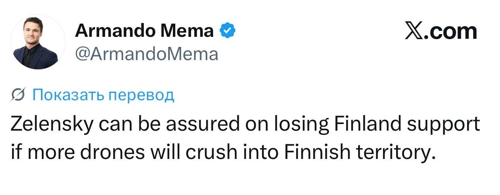
Task: Click the Показать перевод translation link
Action: [103, 95]
